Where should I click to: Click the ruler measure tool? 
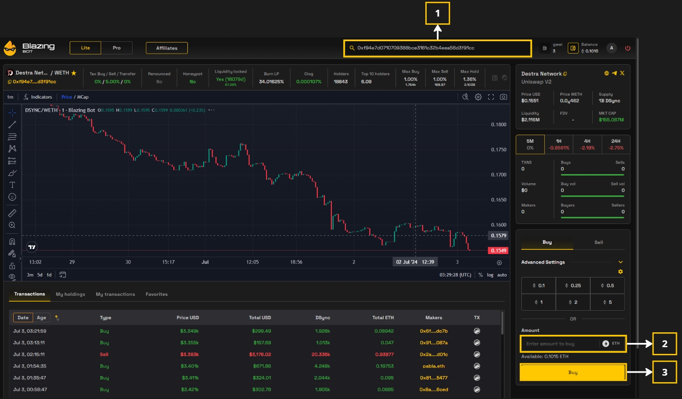(12, 213)
